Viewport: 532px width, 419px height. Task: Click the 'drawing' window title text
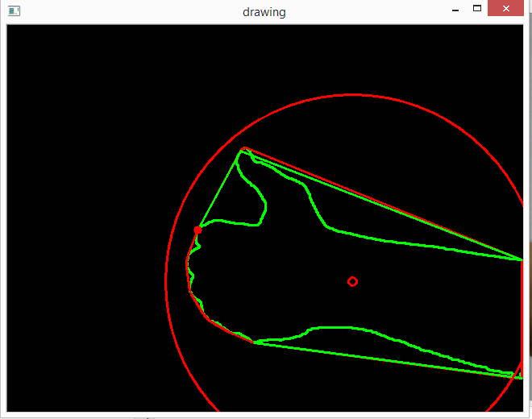click(264, 12)
